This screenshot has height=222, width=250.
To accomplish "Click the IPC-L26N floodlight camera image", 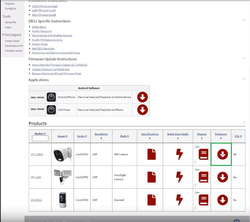I will (x=62, y=177).
